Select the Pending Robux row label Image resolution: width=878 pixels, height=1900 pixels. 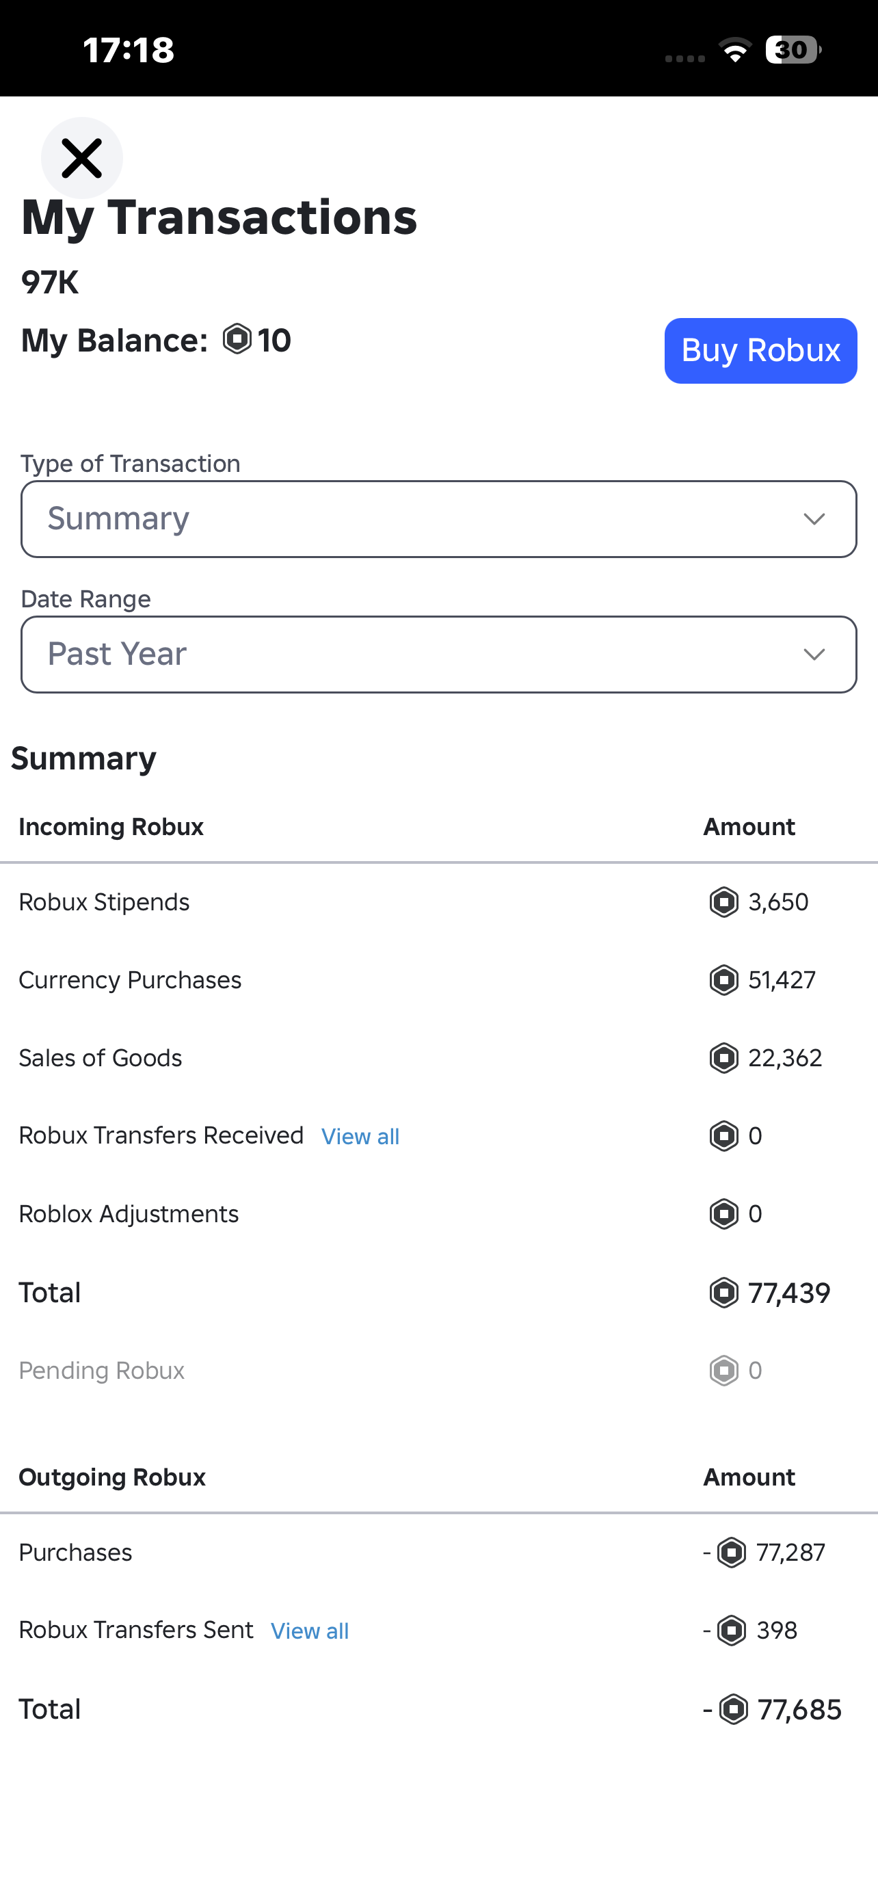(102, 1371)
